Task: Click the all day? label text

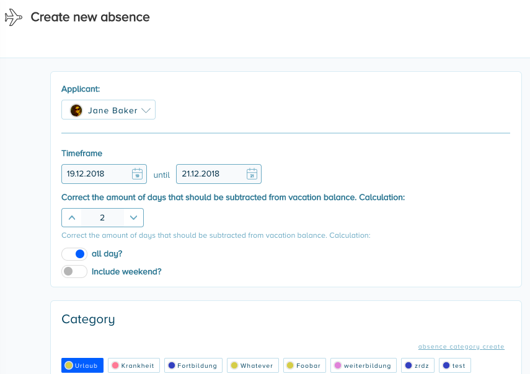Action: pyautogui.click(x=107, y=254)
